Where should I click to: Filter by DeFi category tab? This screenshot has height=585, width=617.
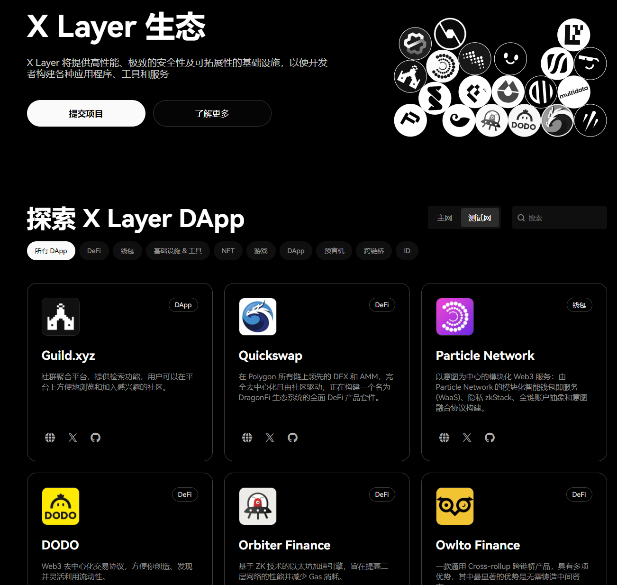click(x=94, y=251)
